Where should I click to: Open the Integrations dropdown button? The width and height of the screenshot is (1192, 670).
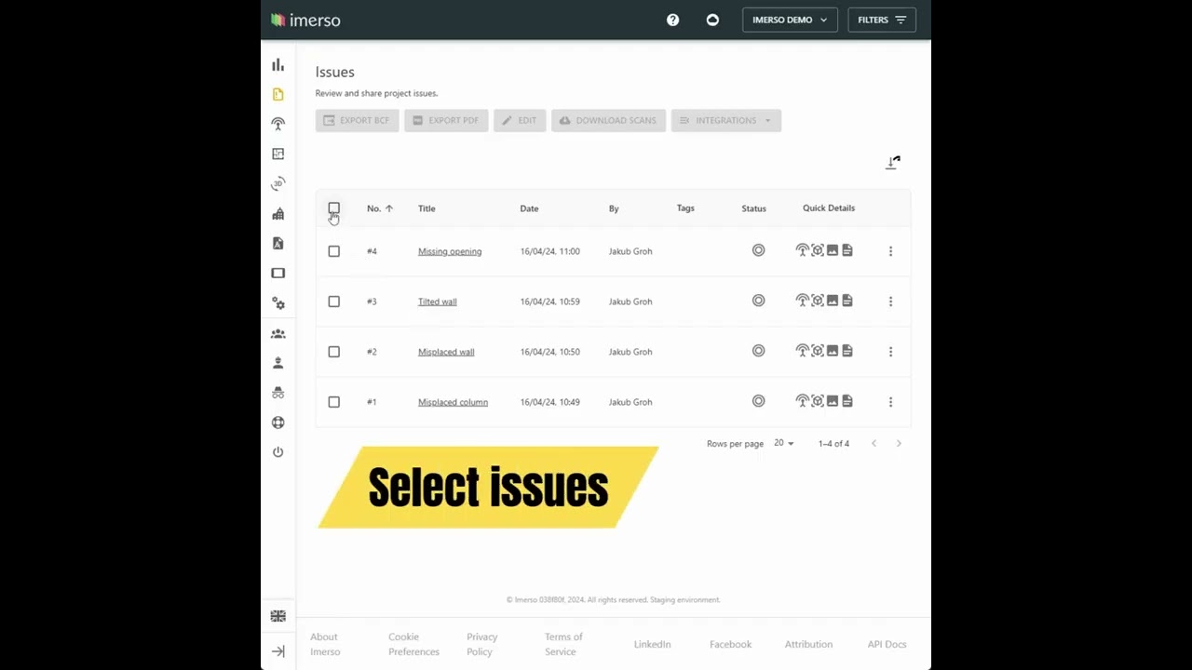pos(725,120)
